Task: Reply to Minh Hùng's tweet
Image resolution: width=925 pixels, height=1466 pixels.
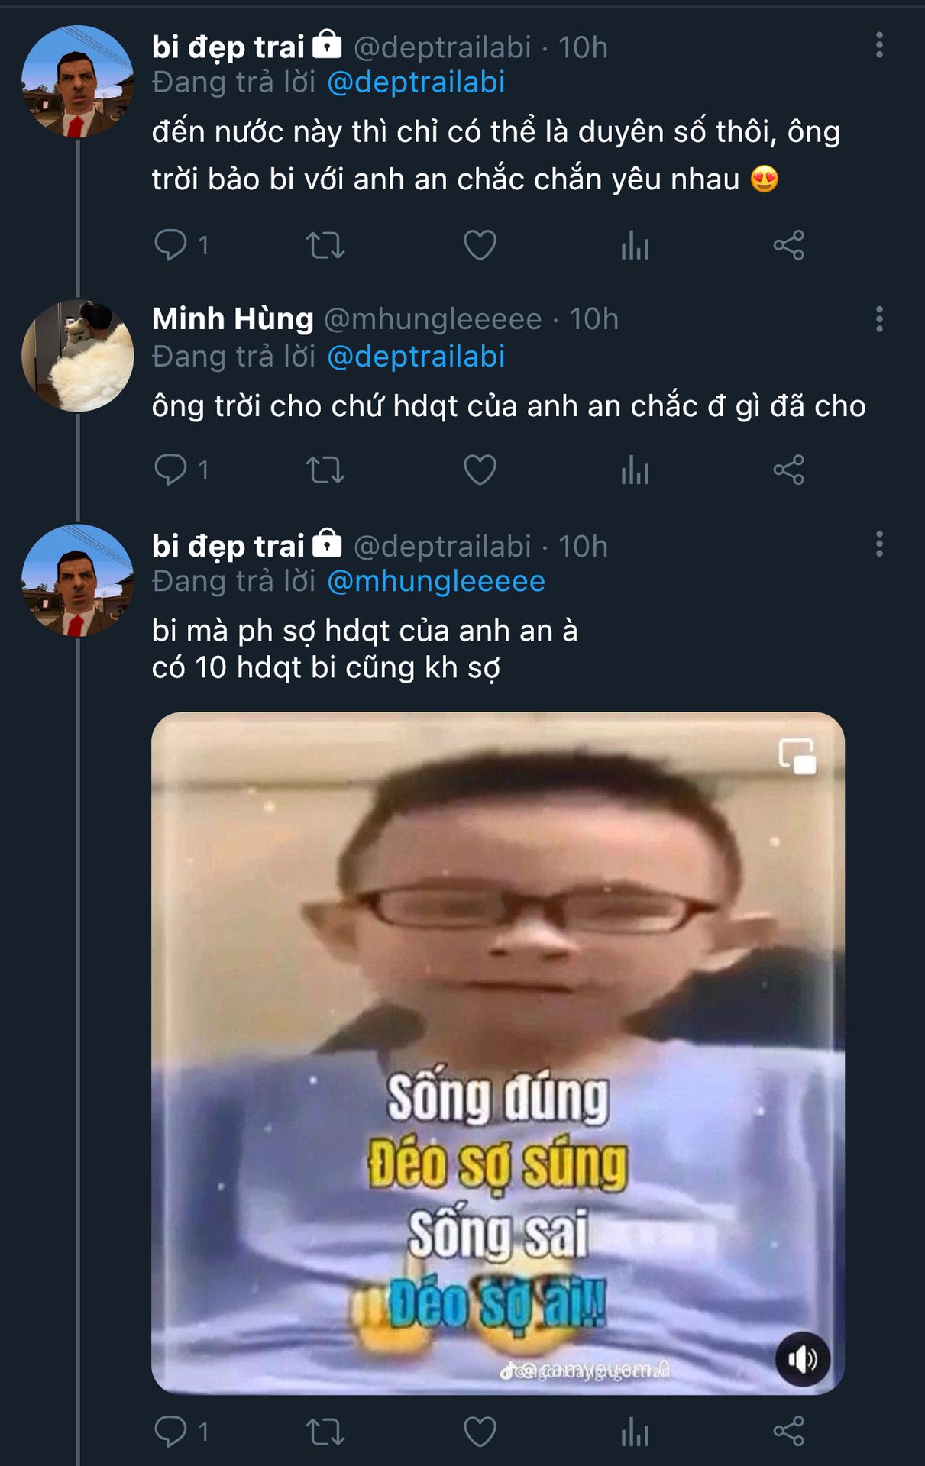Action: (170, 470)
